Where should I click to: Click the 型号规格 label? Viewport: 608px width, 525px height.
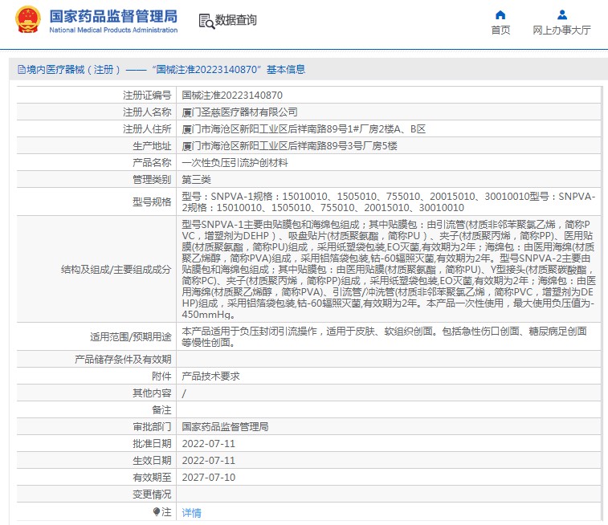pyautogui.click(x=152, y=201)
